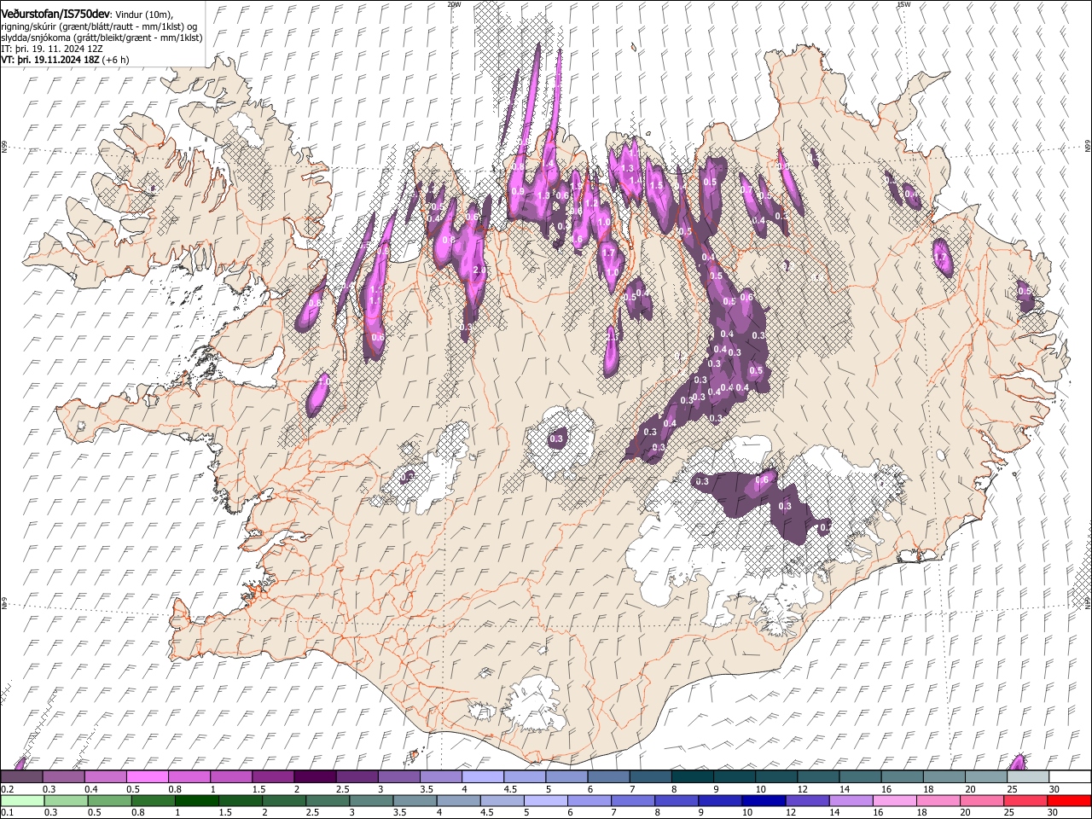Select the darkest green lower legend swatch labeled 1
The image size is (1092, 819).
coord(197,801)
